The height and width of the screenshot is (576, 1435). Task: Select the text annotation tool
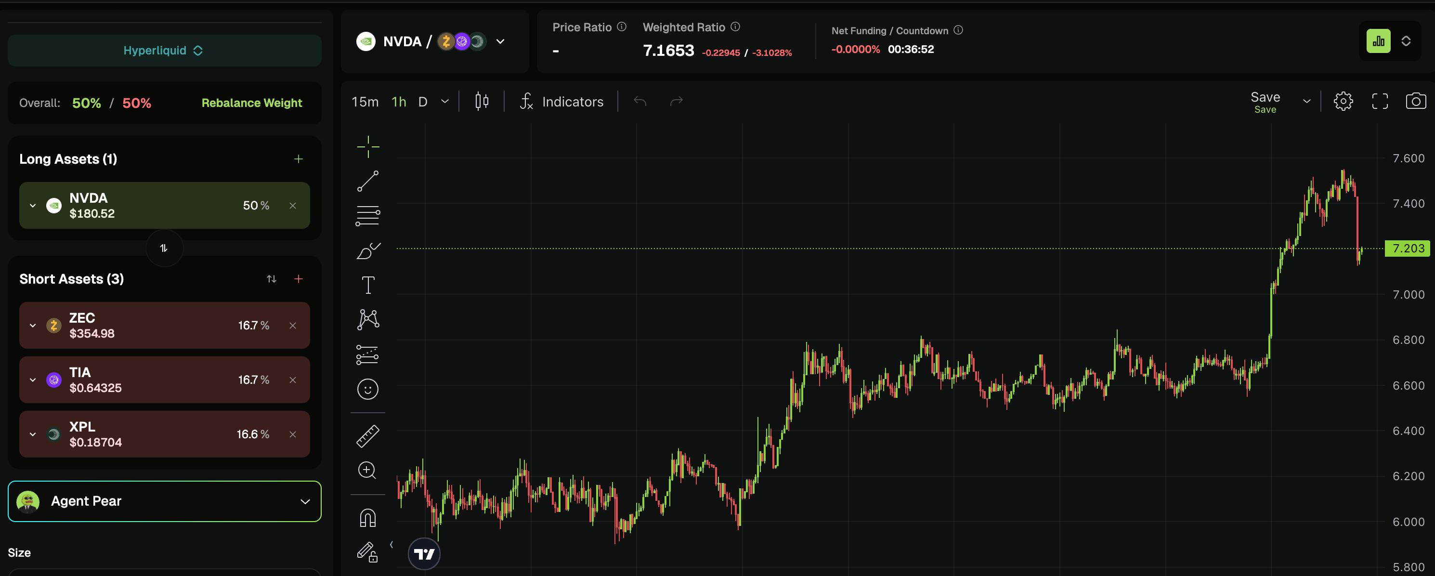tap(368, 285)
